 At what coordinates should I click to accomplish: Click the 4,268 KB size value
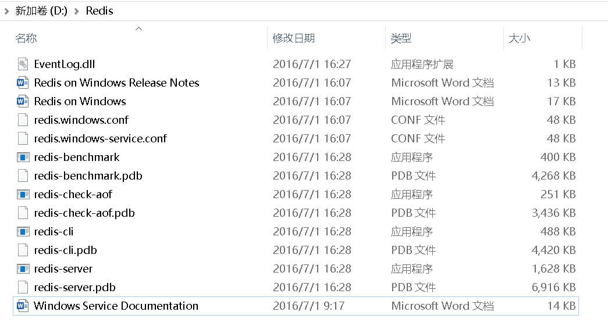553,175
